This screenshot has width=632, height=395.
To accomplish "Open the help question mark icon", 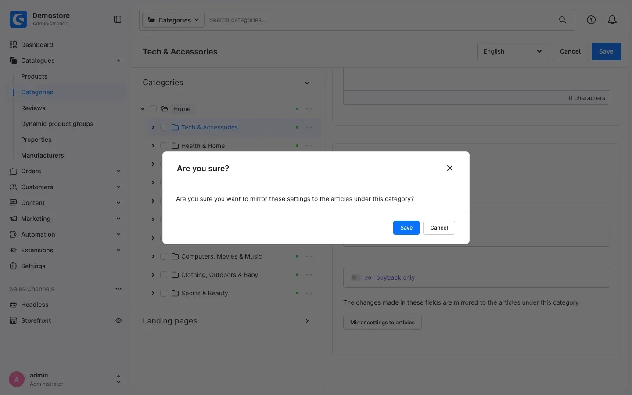I will tap(591, 20).
